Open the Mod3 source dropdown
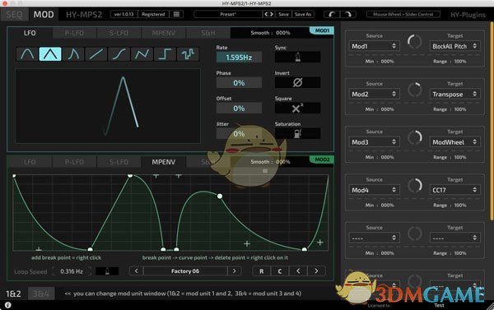494x310 pixels. click(x=374, y=142)
